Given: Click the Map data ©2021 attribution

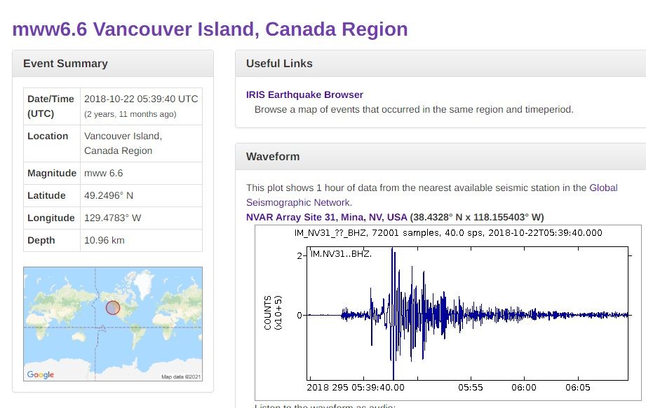Looking at the screenshot, I should pos(181,377).
